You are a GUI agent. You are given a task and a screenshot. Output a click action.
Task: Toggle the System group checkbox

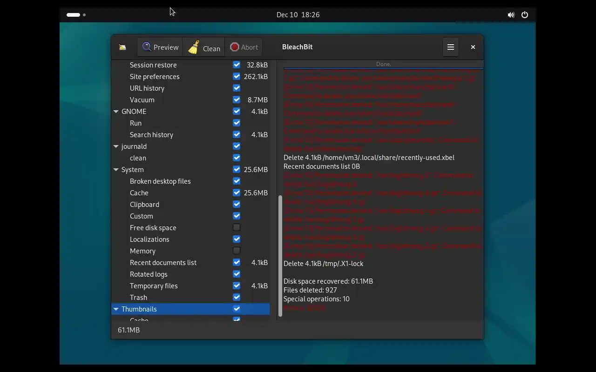point(237,170)
